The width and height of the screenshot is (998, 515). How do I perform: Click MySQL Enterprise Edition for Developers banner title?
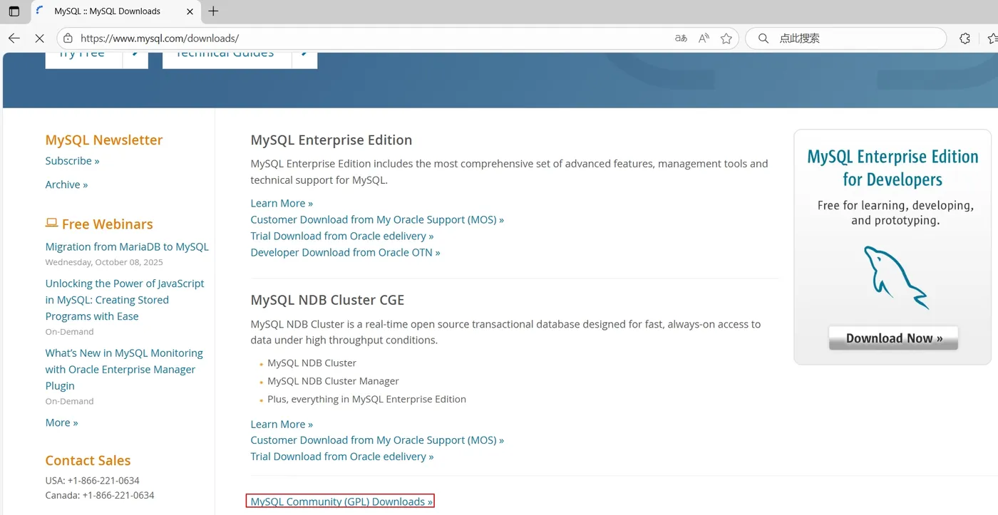click(x=892, y=168)
